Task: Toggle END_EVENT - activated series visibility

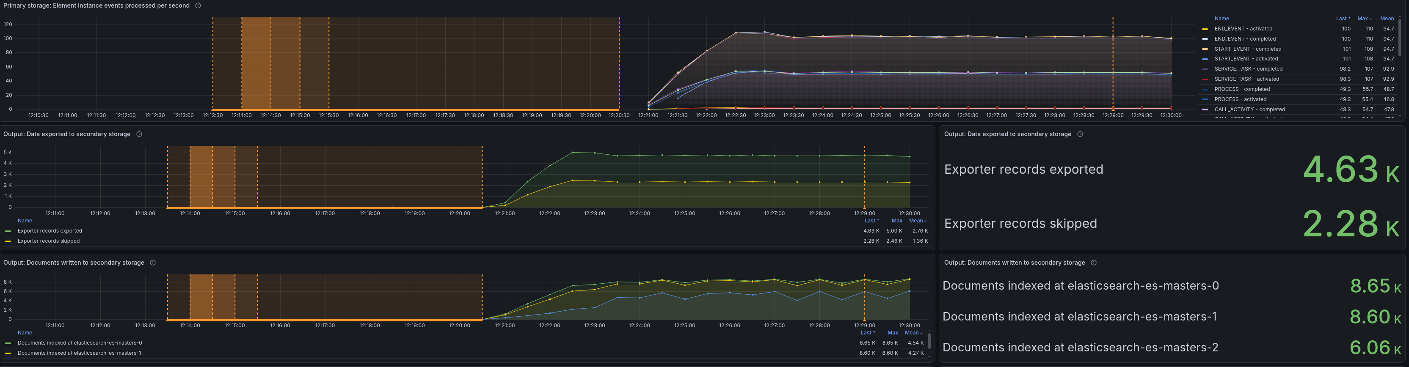Action: [1243, 28]
